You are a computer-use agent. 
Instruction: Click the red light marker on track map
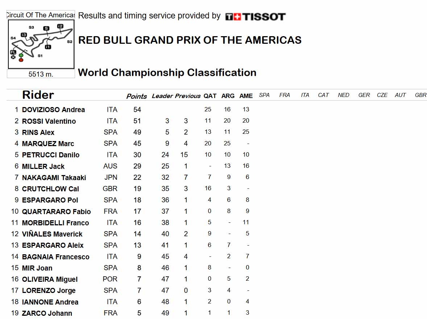pyautogui.click(x=21, y=60)
